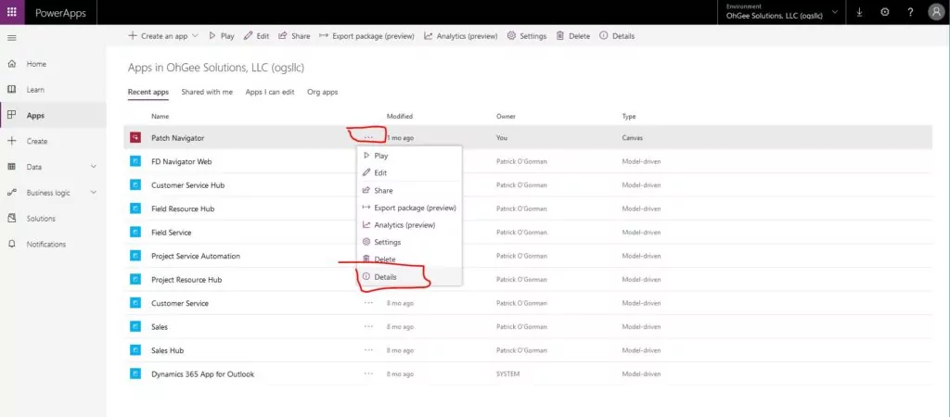The height and width of the screenshot is (417, 950).
Task: Choose Analytics (preview) from context menu
Action: (409, 225)
